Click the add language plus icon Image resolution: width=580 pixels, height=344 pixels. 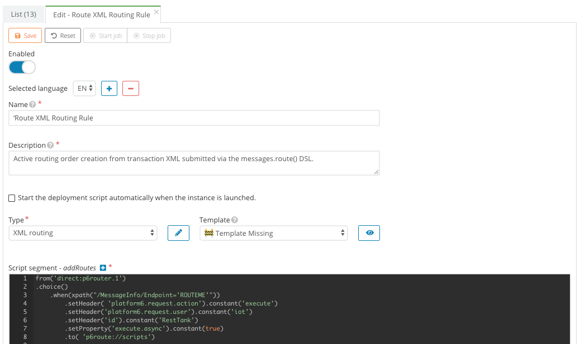coord(109,88)
